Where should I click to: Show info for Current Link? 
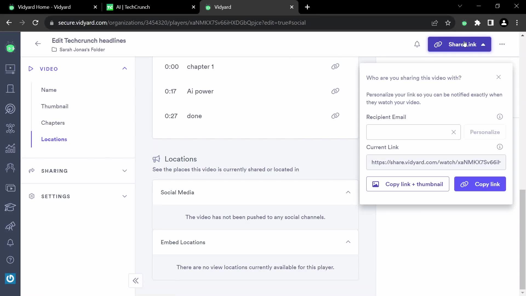(x=500, y=147)
